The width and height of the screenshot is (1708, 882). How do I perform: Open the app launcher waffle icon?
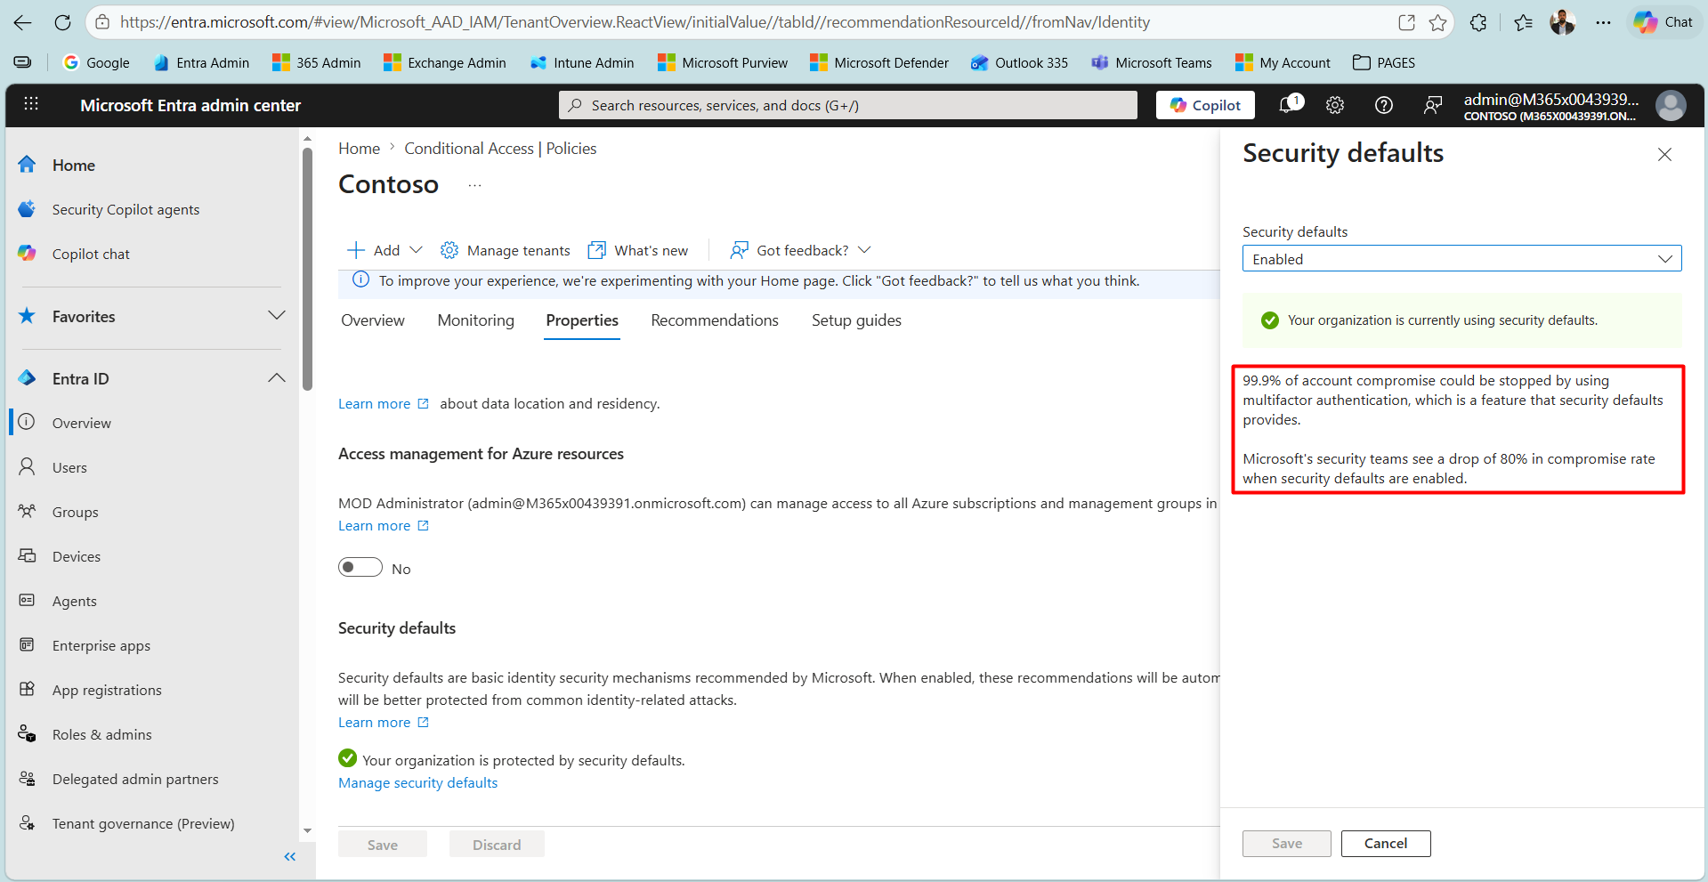point(31,104)
